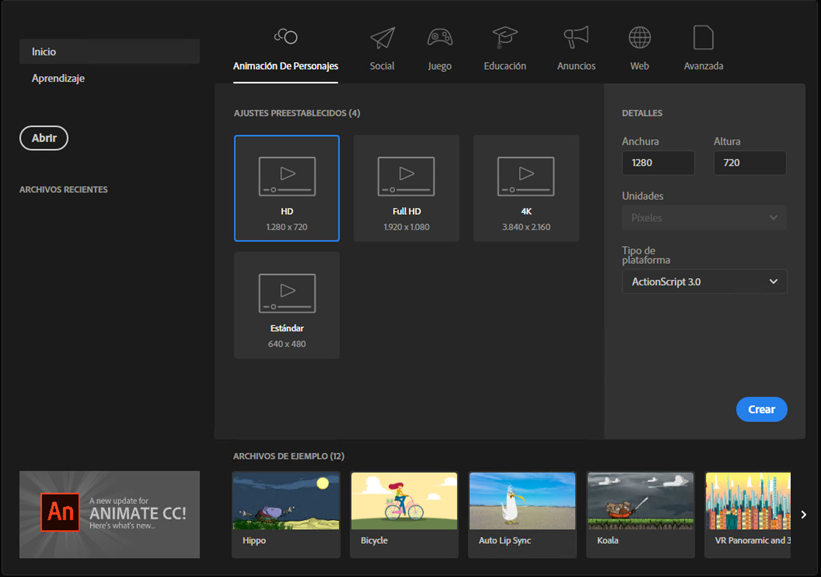Viewport: 821px width, 577px height.
Task: Switch to the Aprendizaje section
Action: point(58,78)
